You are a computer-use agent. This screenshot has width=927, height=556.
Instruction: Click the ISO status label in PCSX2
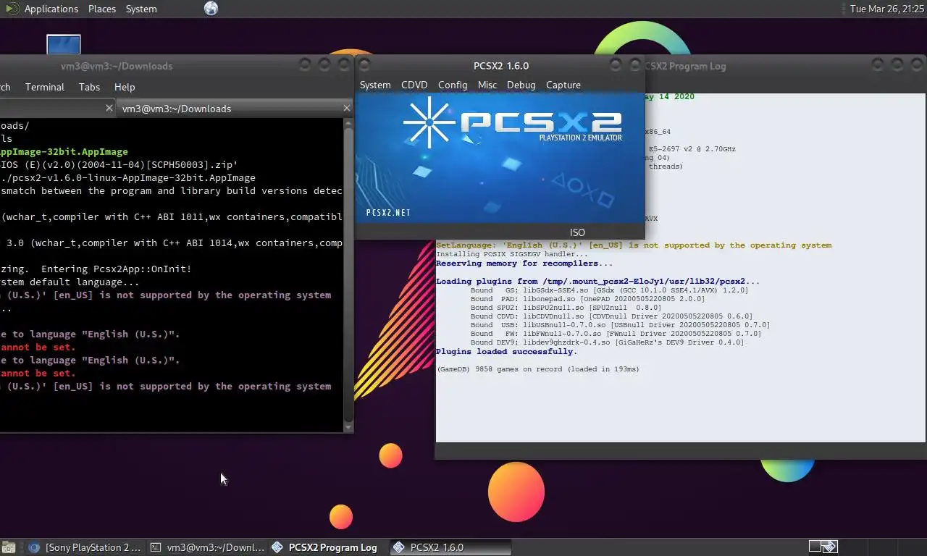[577, 232]
